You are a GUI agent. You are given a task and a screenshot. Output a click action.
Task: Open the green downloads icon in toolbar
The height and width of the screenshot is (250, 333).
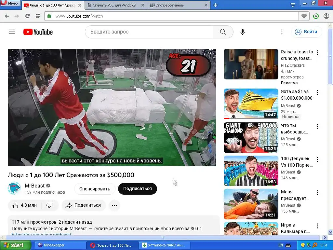[x=316, y=16]
